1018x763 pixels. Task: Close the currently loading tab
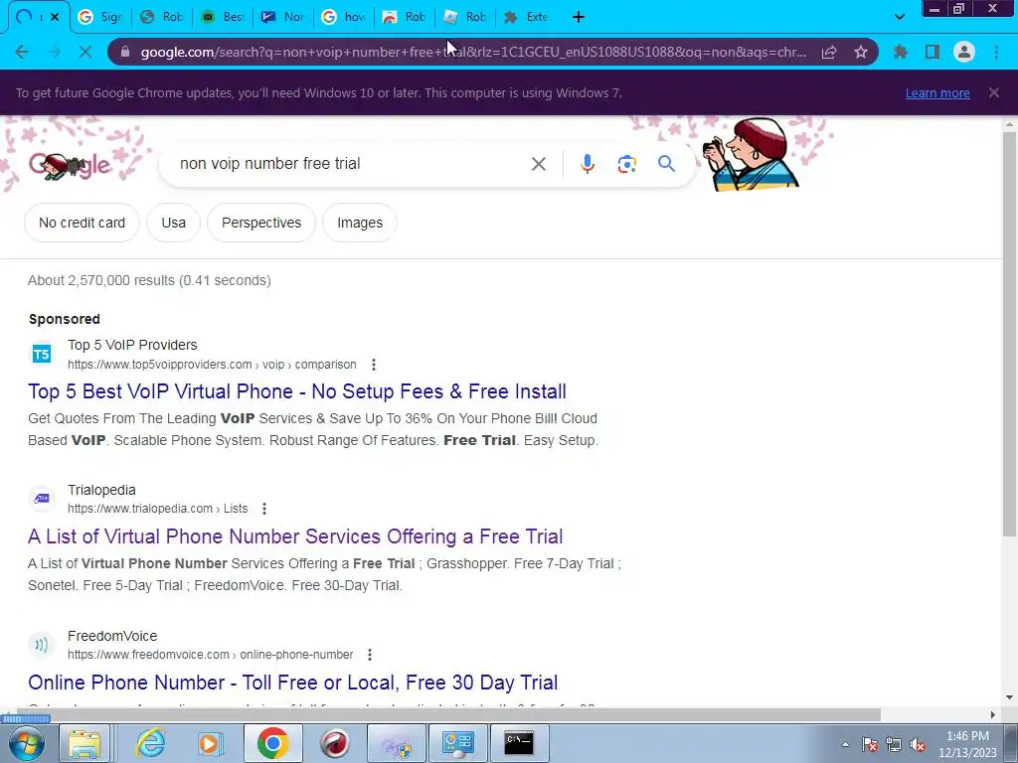55,17
